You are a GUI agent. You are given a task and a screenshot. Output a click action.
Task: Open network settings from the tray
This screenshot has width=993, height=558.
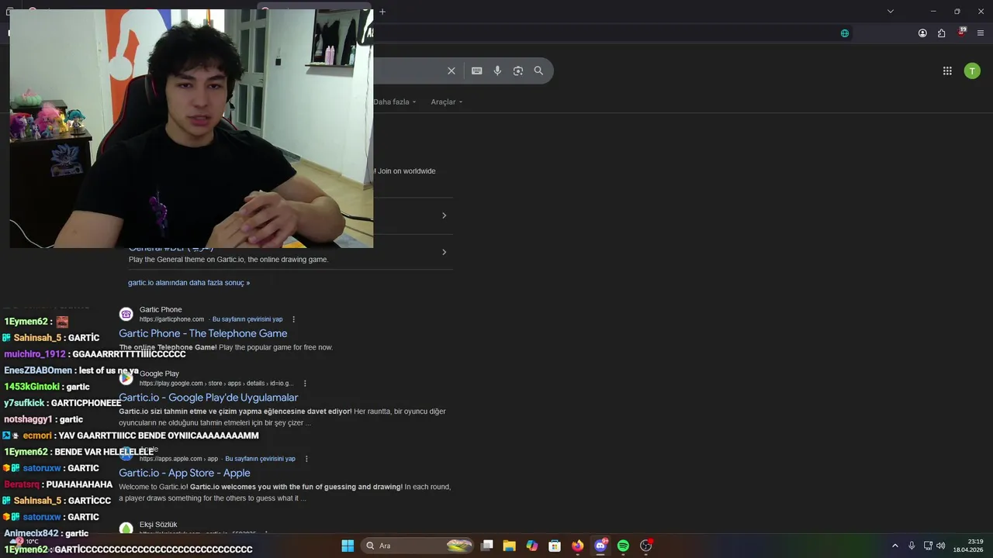tap(928, 546)
